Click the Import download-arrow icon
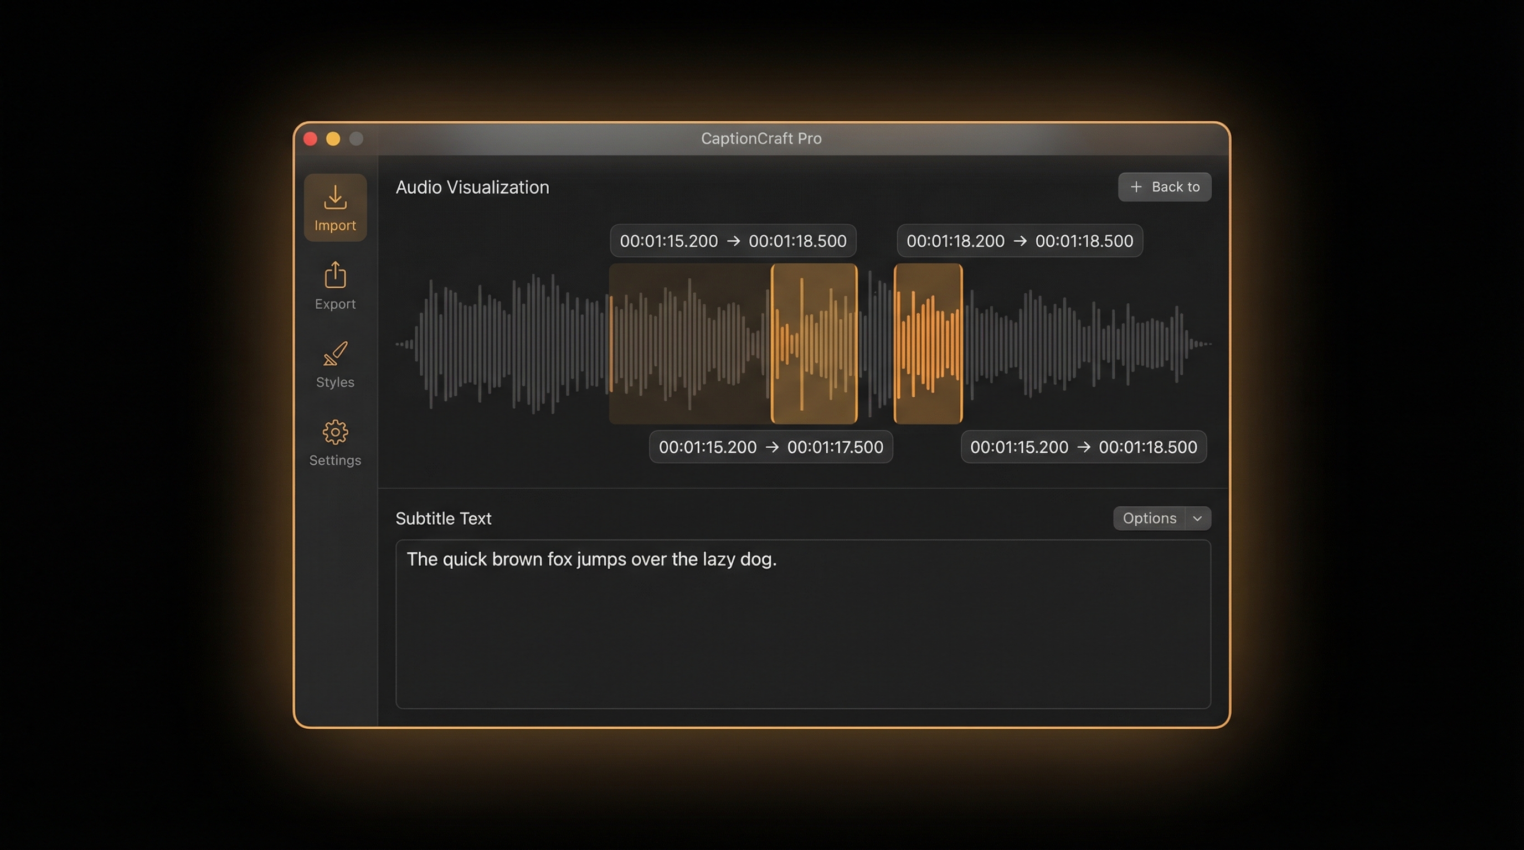The width and height of the screenshot is (1524, 850). click(x=335, y=198)
